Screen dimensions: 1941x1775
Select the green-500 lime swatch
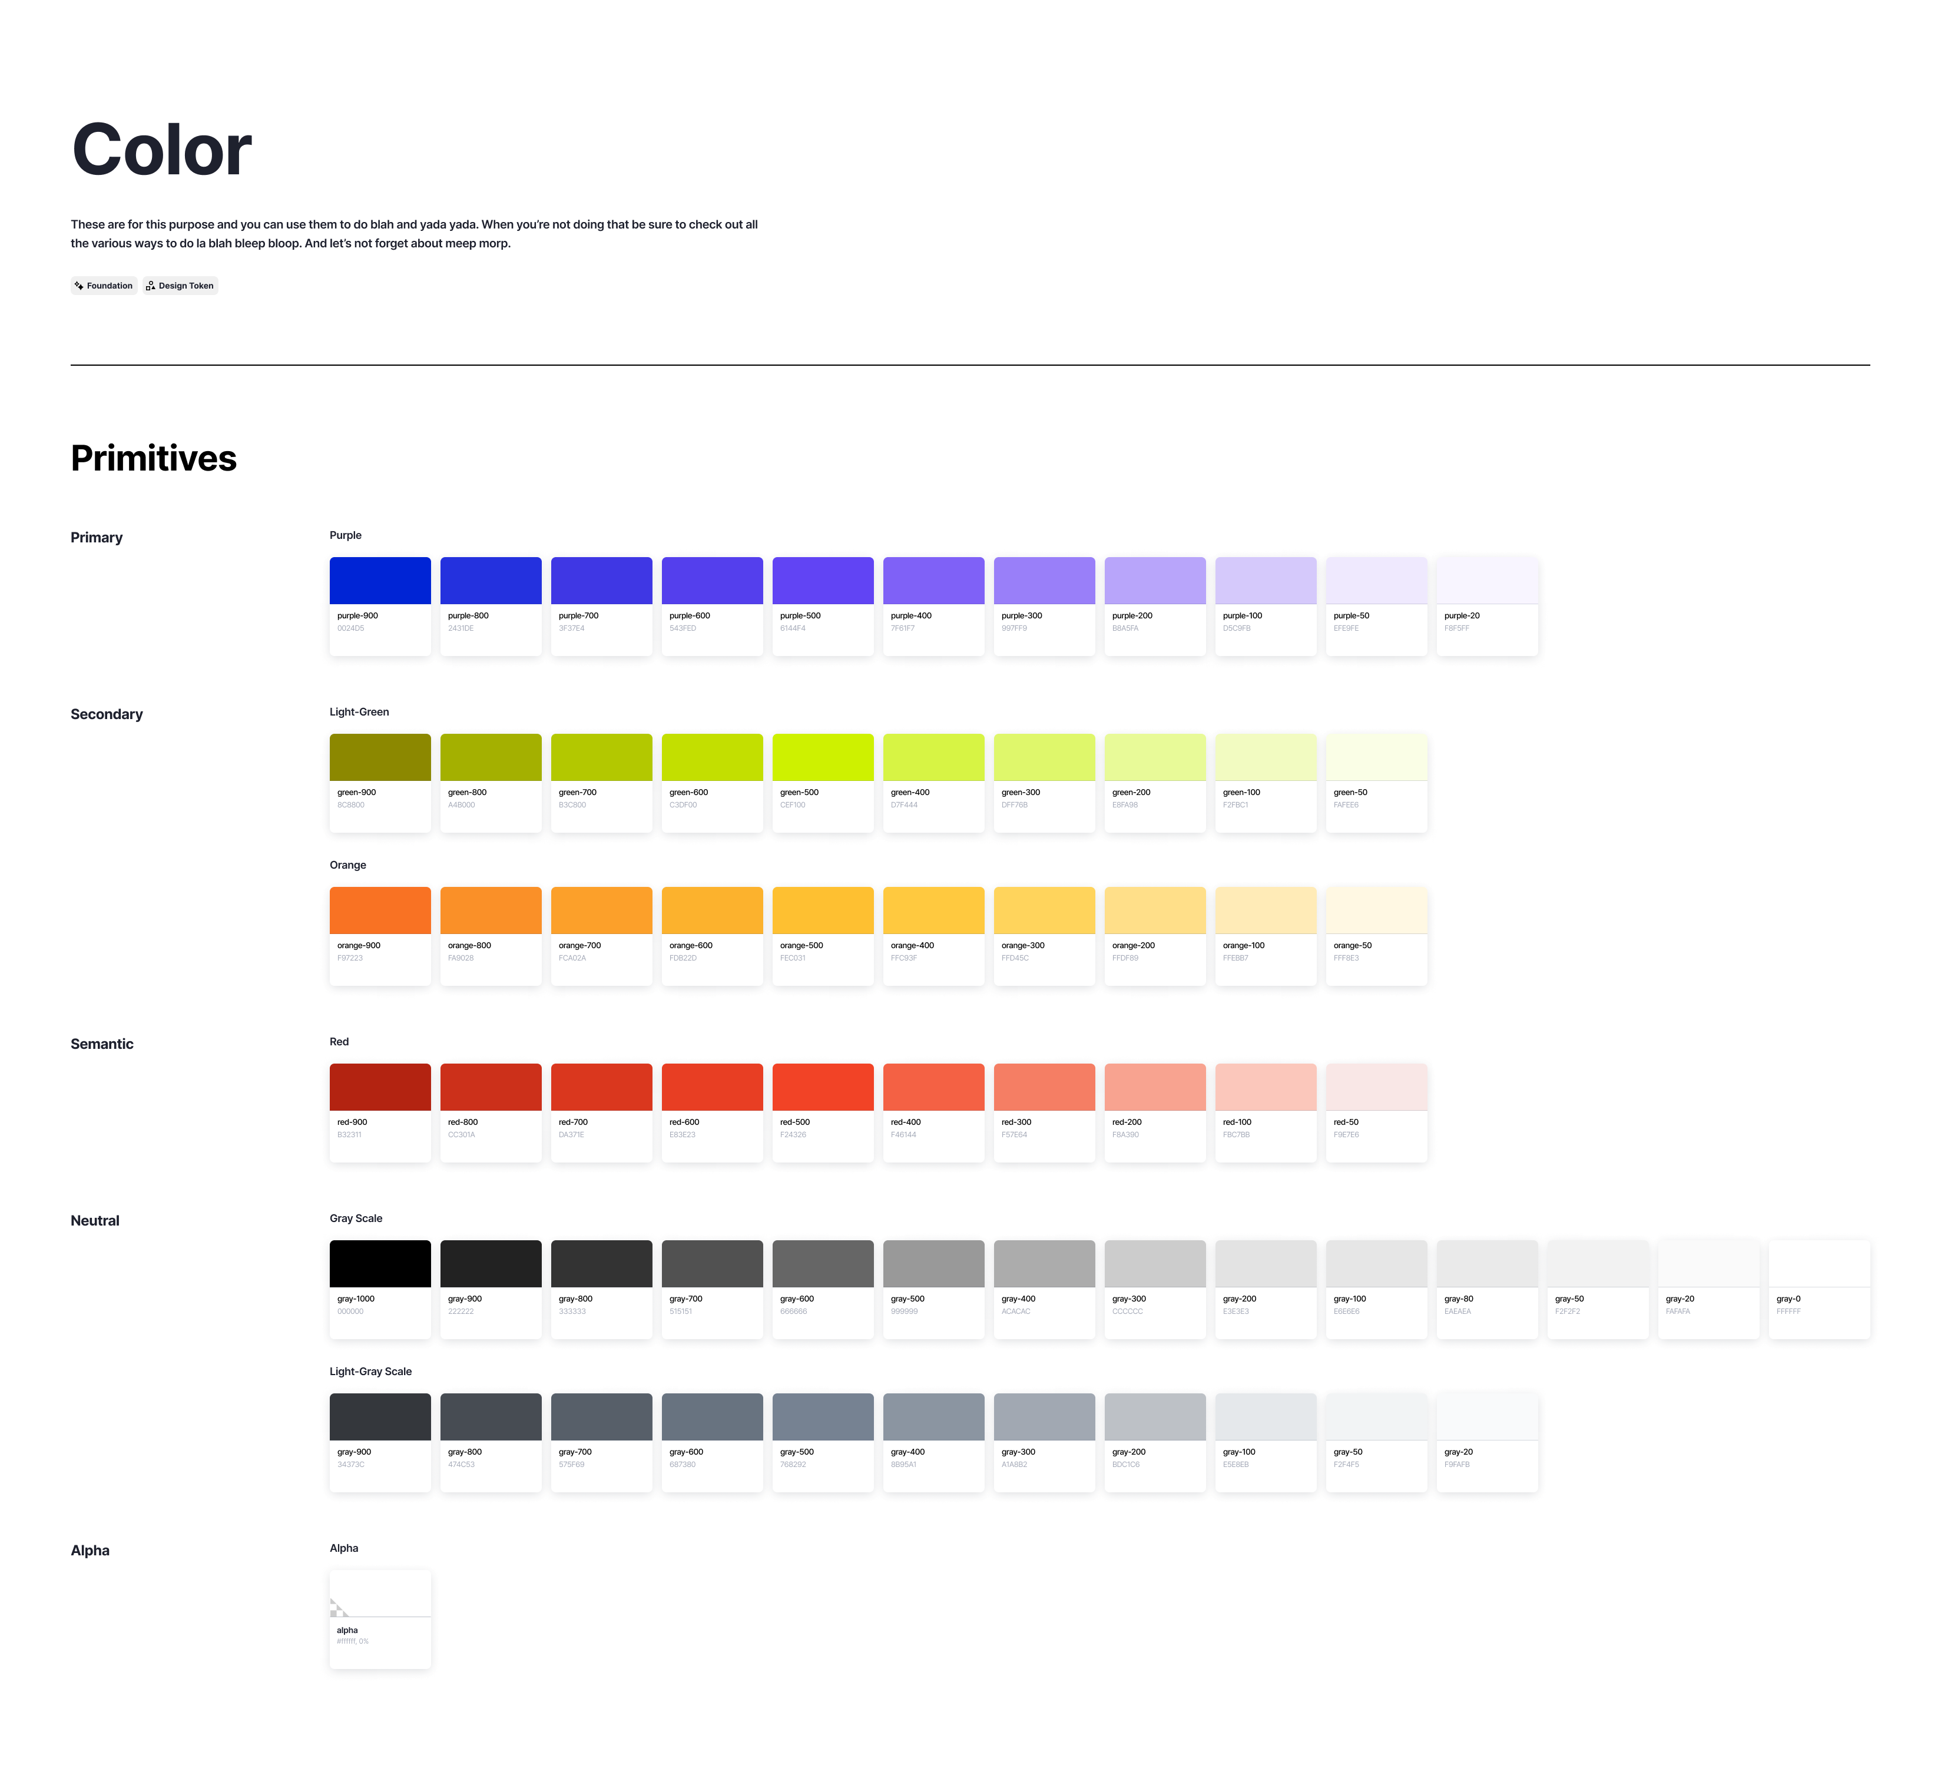(x=822, y=757)
